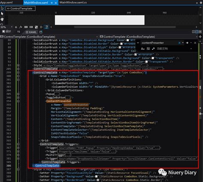Viewport: 203px width, 182px height.
Task: Click the ControlTemplate breadcrumb button
Action: pos(21,9)
